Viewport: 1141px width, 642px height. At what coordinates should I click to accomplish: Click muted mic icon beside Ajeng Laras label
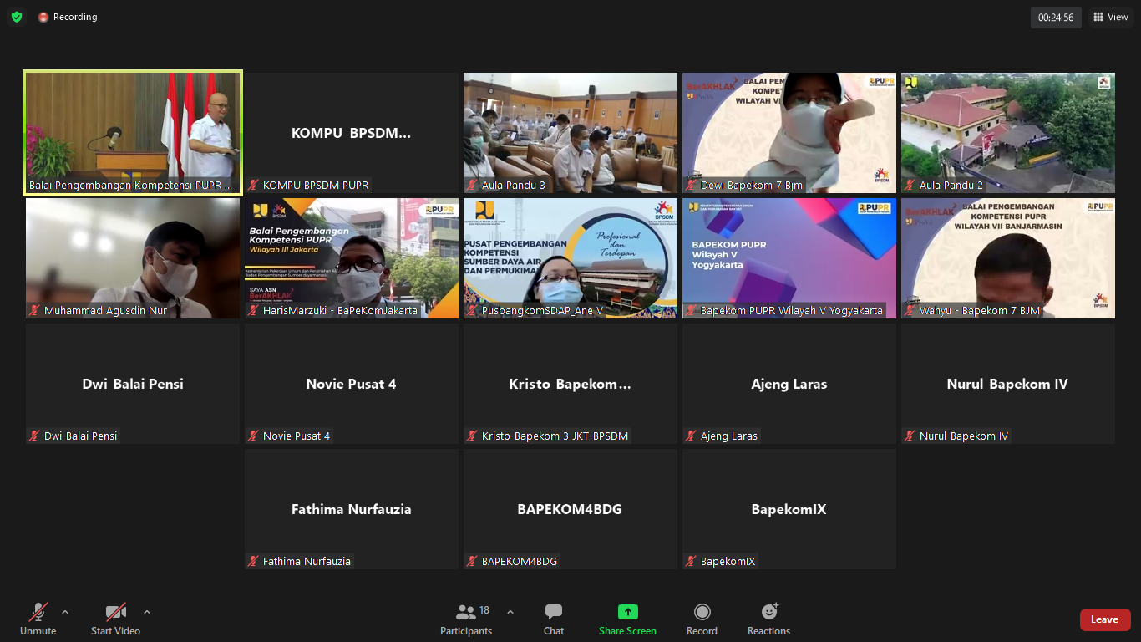[692, 436]
